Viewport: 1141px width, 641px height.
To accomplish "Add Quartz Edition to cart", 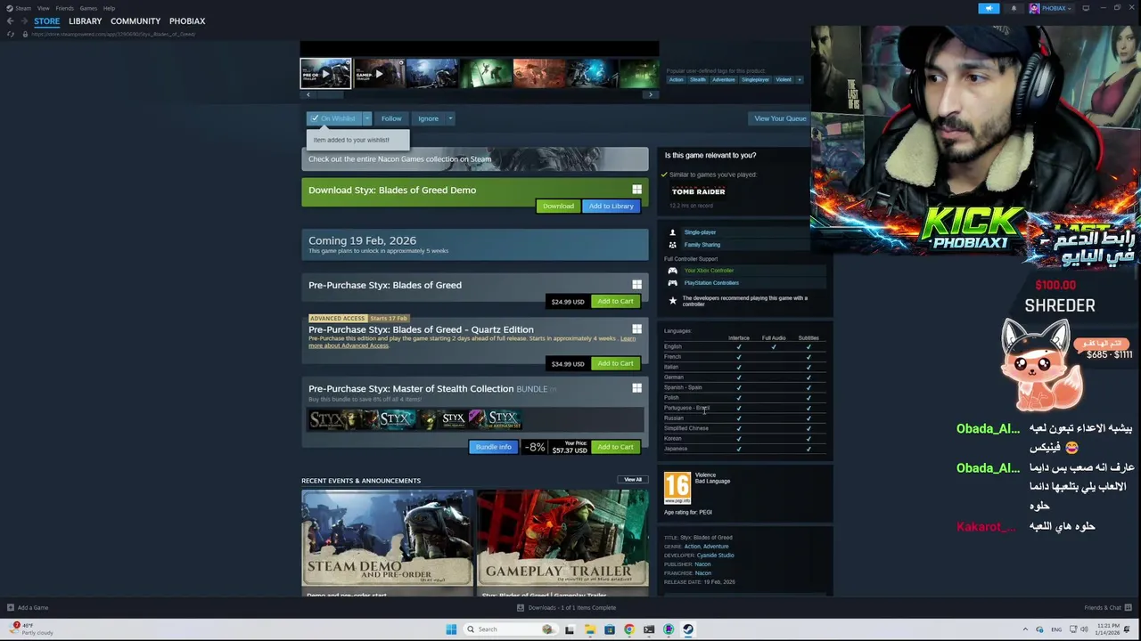I will [x=615, y=363].
